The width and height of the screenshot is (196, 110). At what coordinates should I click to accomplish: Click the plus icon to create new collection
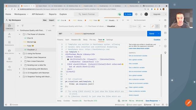pyautogui.click(x=18, y=26)
